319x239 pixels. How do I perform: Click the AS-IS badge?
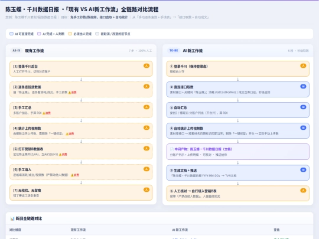pos(17,50)
